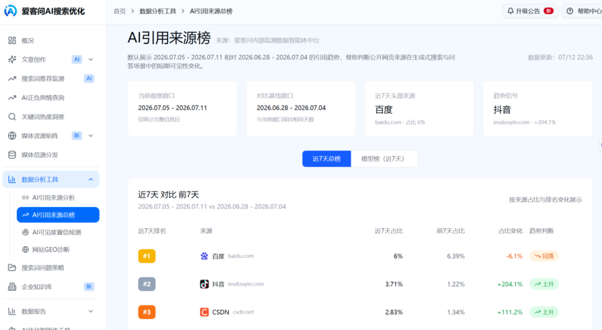
Task: Collapse the 数据分析工具 section chevron
Action: (90, 180)
